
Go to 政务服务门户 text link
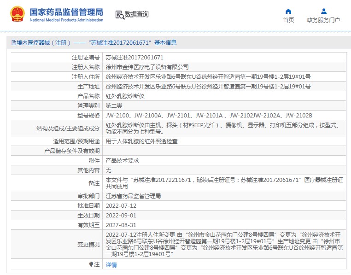click(x=323, y=20)
